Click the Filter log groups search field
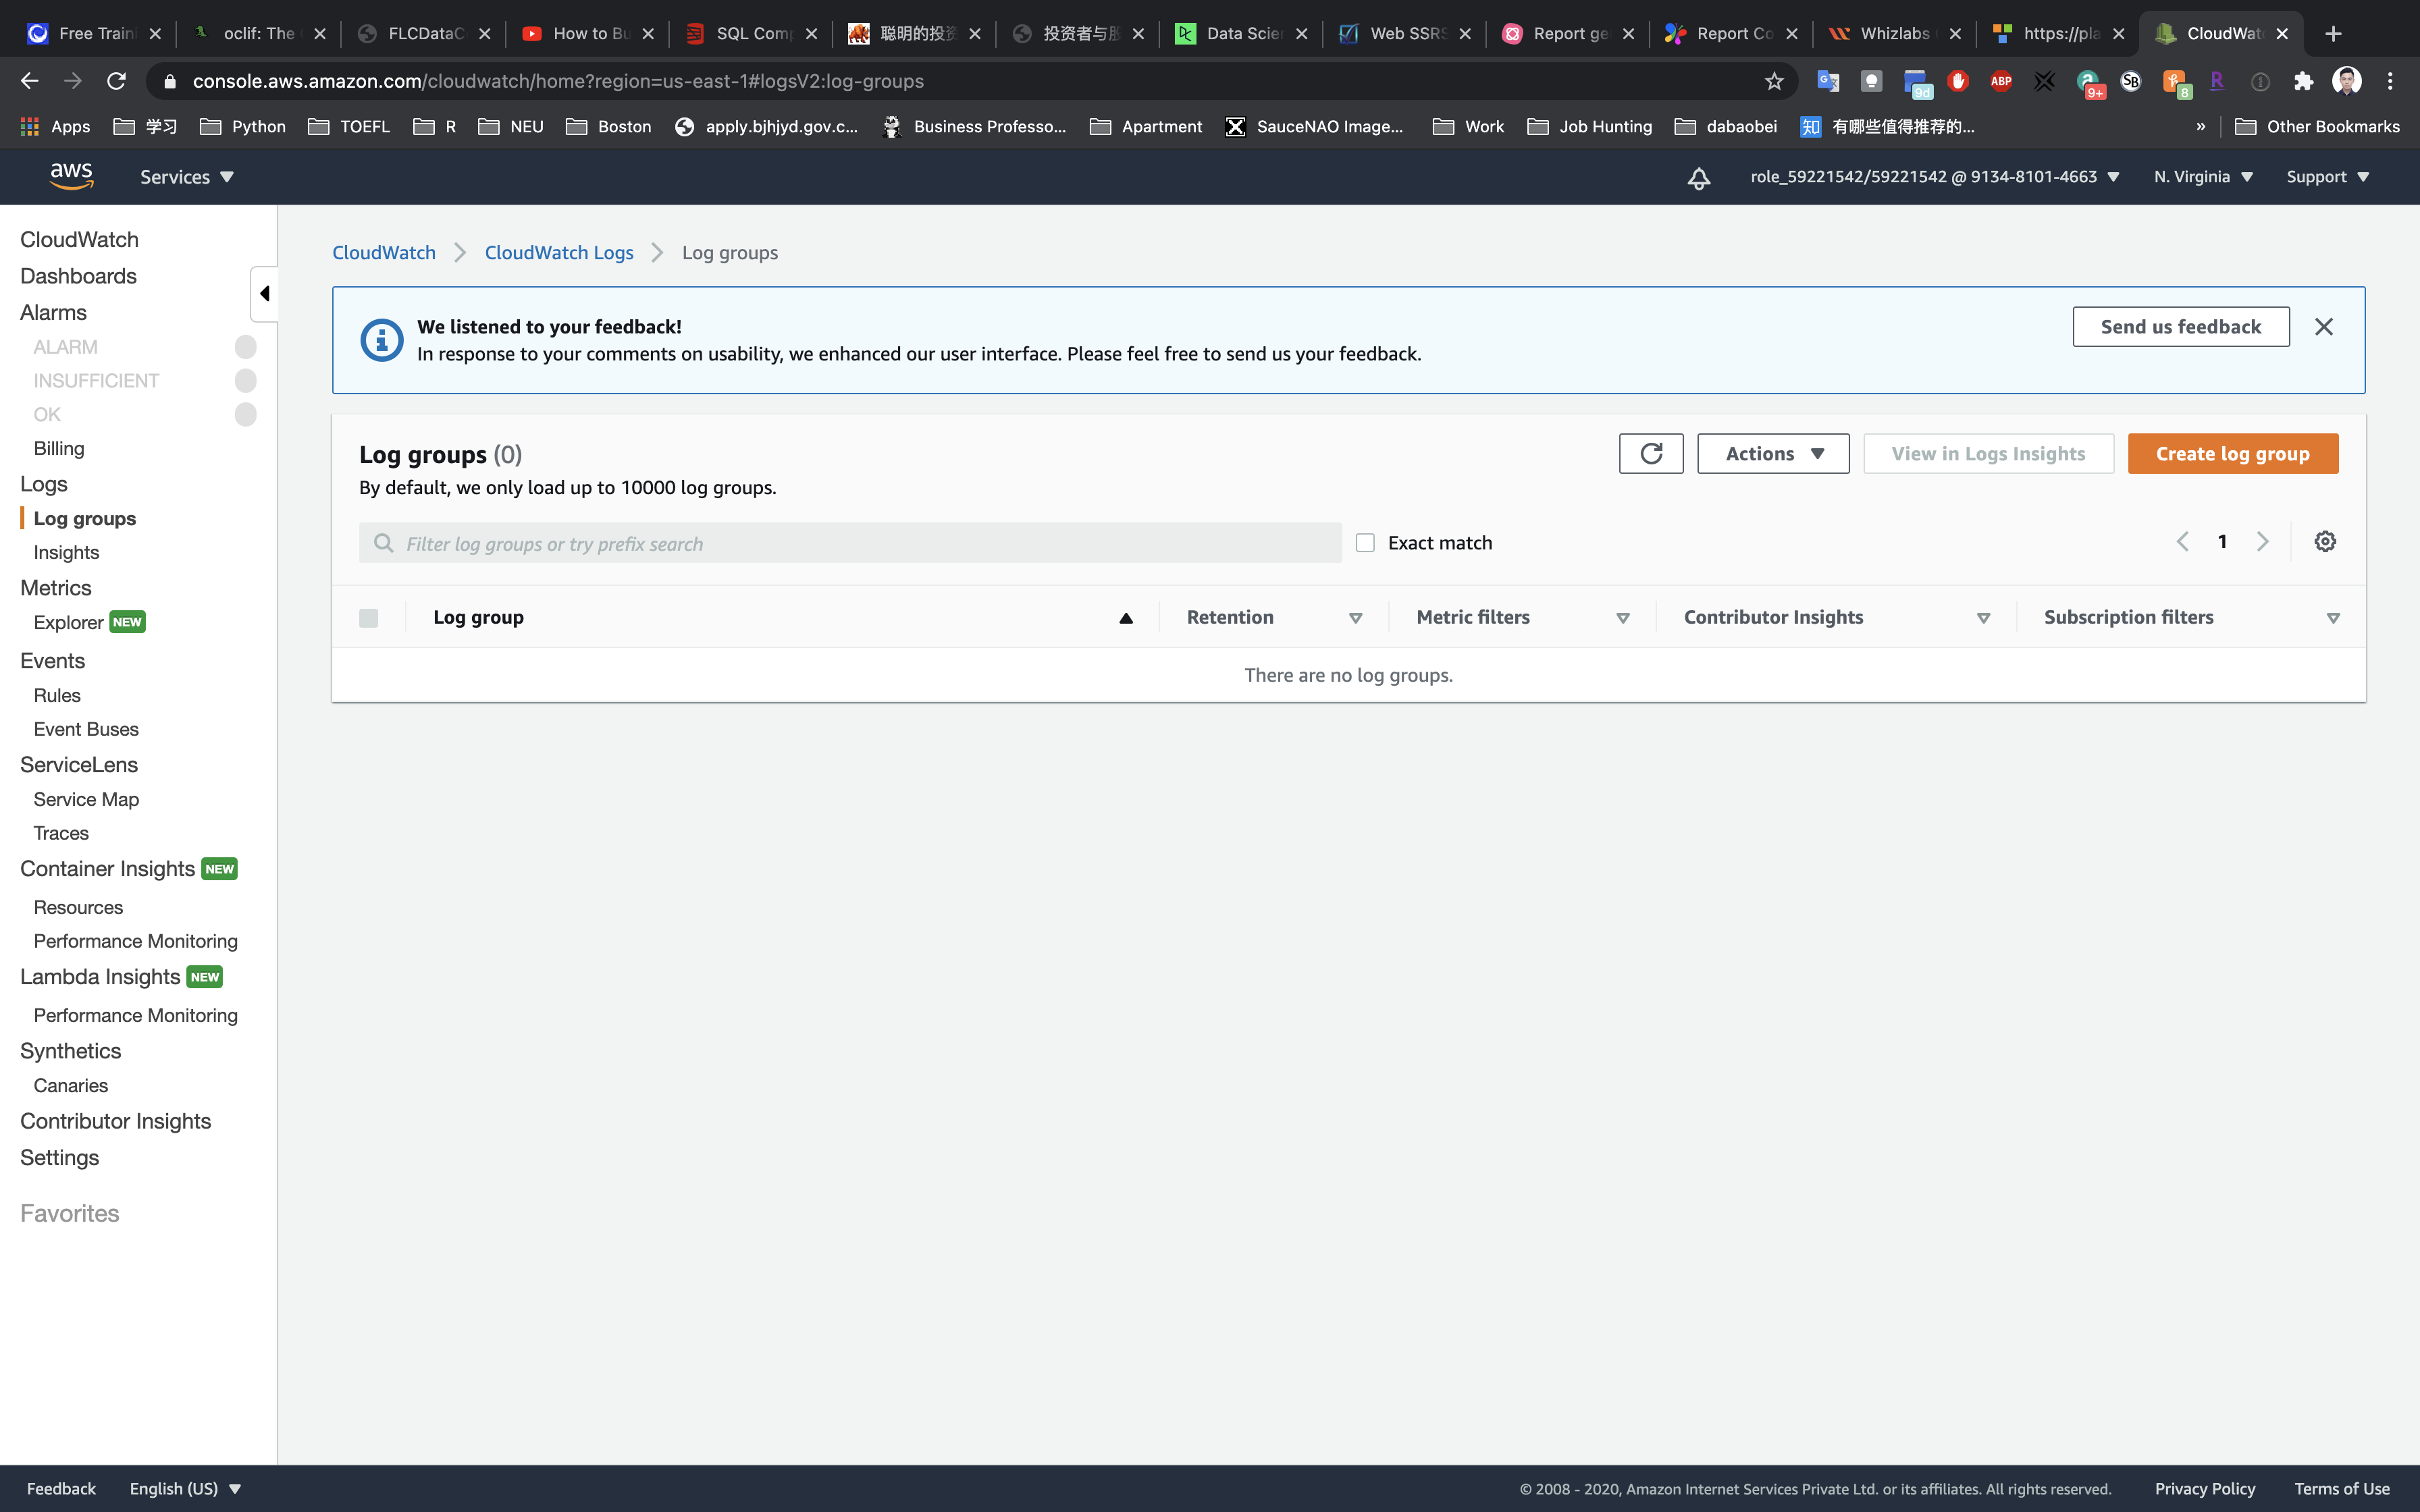This screenshot has height=1512, width=2420. pyautogui.click(x=850, y=543)
